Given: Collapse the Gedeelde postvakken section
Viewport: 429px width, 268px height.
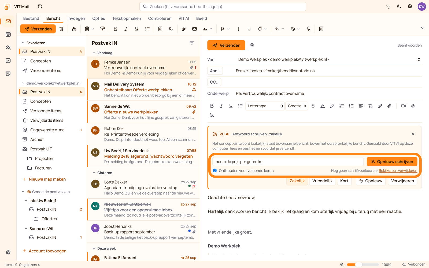Looking at the screenshot, I should 23,192.
